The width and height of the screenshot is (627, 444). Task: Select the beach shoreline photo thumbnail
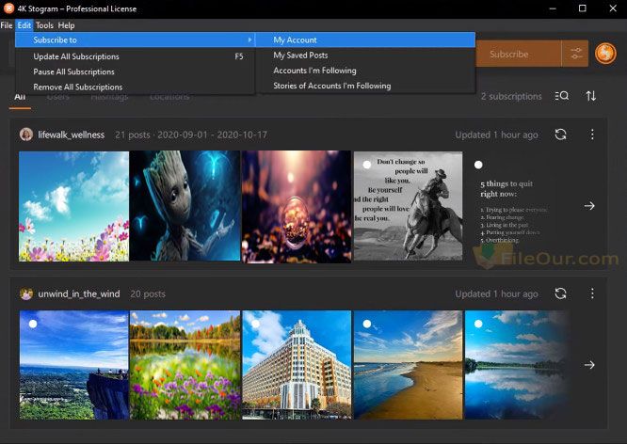(x=408, y=365)
